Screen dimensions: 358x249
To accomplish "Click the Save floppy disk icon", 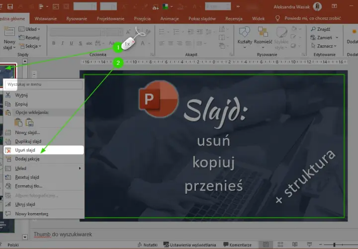I will [10, 6].
